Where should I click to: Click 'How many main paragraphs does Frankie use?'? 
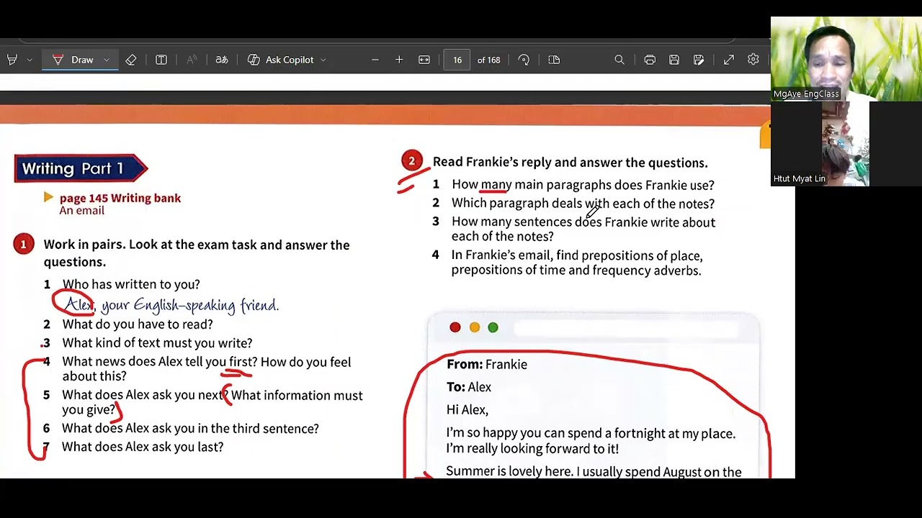click(583, 185)
